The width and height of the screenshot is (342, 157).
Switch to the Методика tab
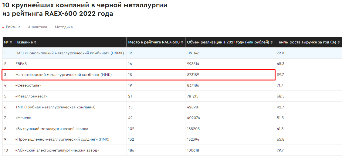pos(64,27)
